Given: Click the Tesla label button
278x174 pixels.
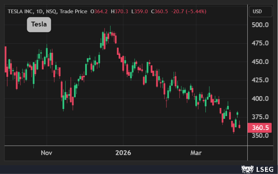Looking at the screenshot, I should tap(39, 24).
